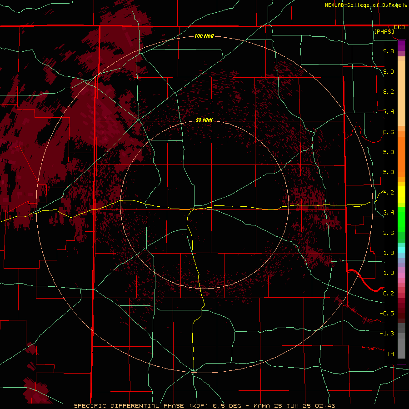
Task: Click the 50 NMI range ring label
Action: (204, 120)
